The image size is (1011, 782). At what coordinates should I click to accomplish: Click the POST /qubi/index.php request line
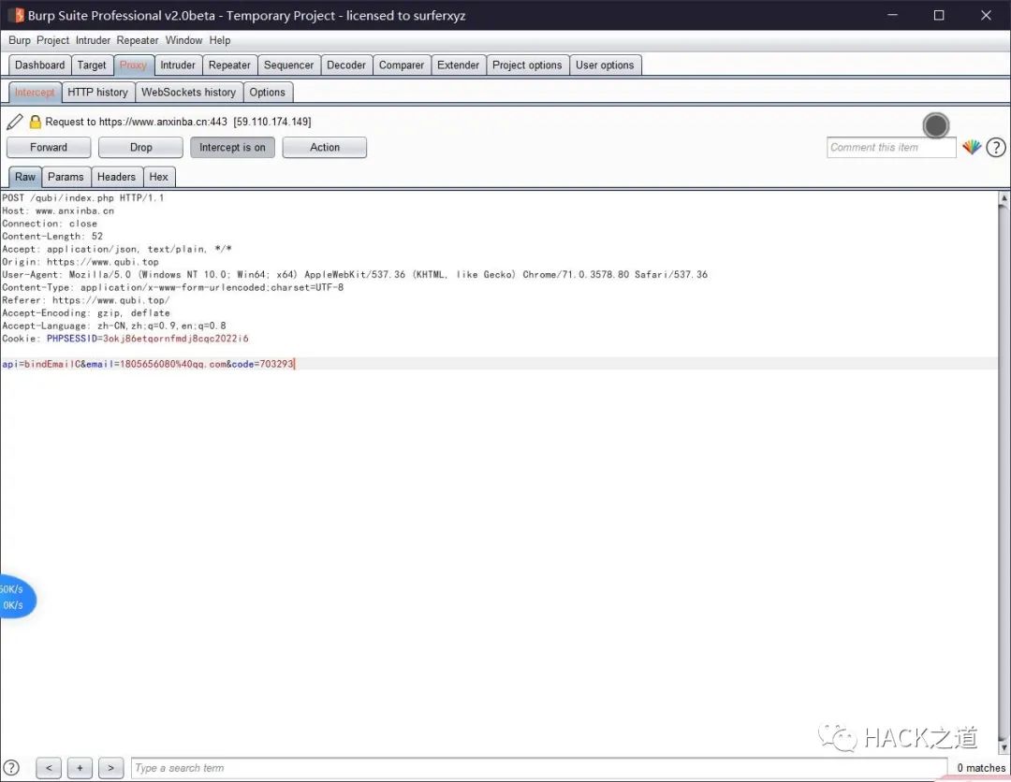click(82, 197)
